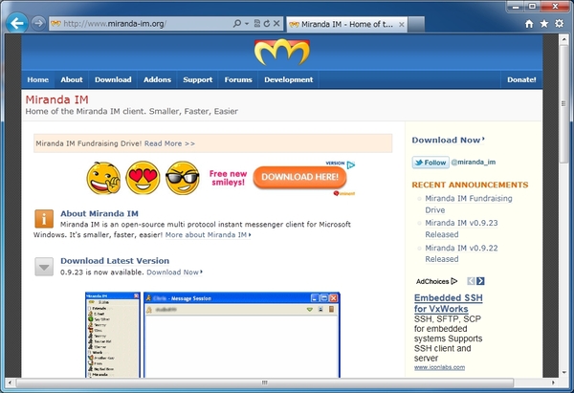Open the Development menu item

(x=289, y=79)
